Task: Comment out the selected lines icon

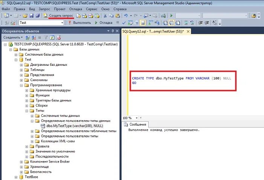Action: 186,23
